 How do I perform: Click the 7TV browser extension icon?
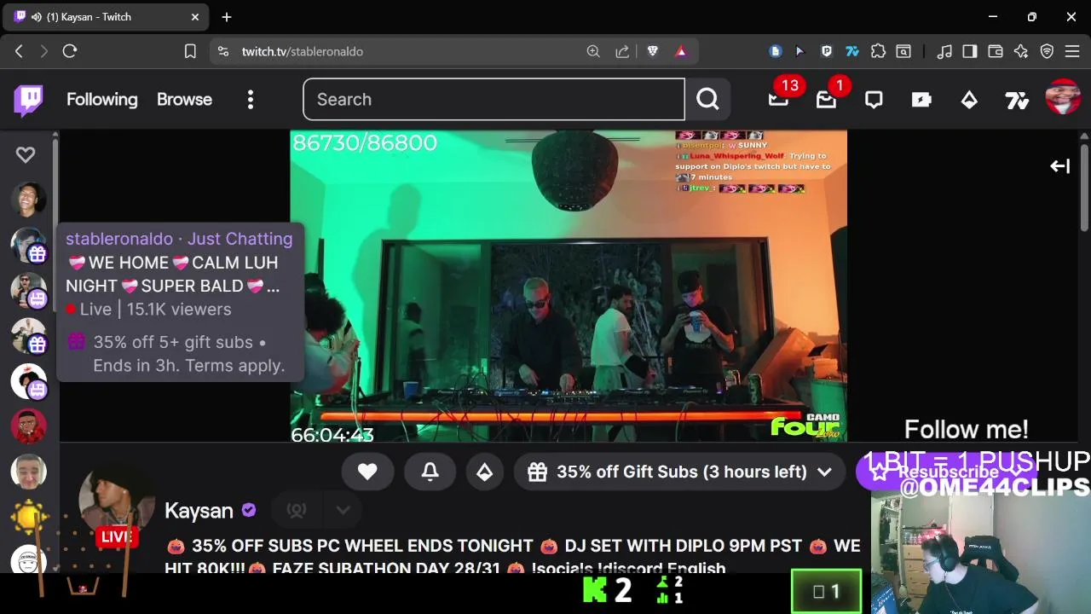tap(852, 51)
